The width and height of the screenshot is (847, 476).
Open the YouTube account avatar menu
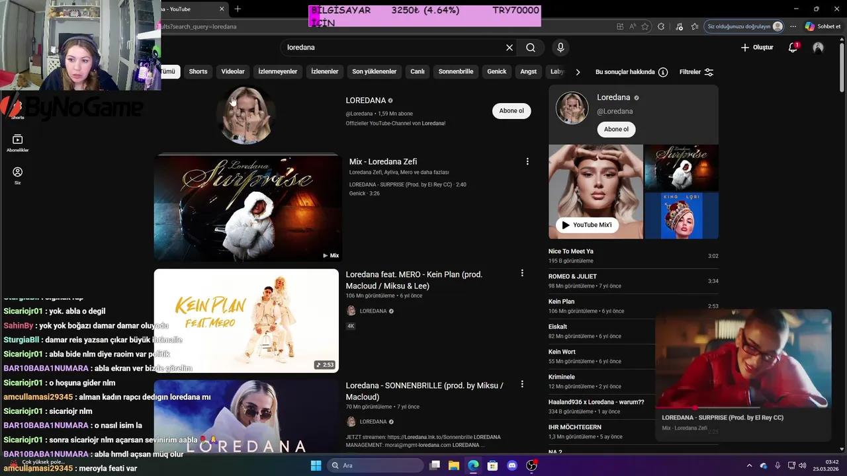(x=819, y=48)
